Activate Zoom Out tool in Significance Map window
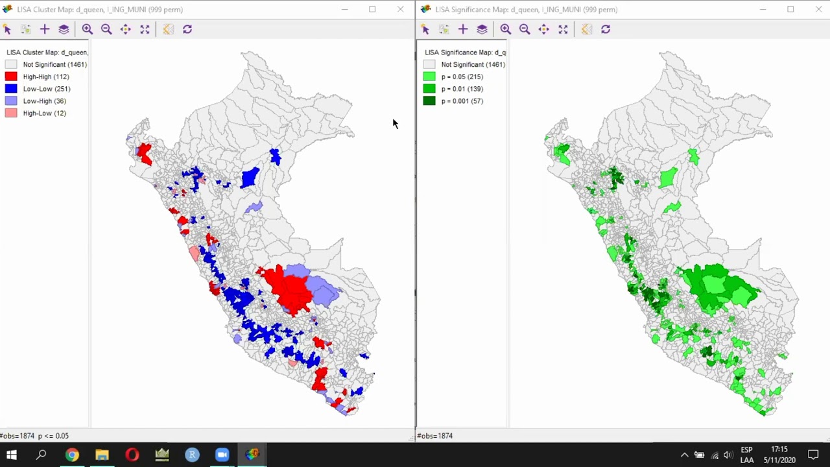The height and width of the screenshot is (467, 830). tap(525, 29)
